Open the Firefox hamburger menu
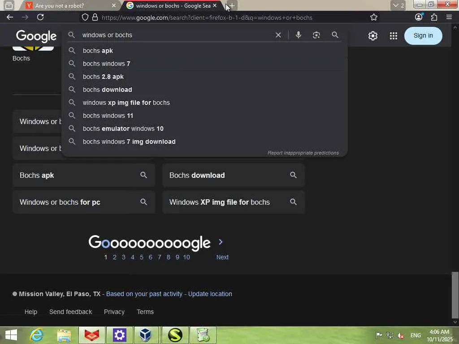This screenshot has height=344, width=459. [x=449, y=17]
